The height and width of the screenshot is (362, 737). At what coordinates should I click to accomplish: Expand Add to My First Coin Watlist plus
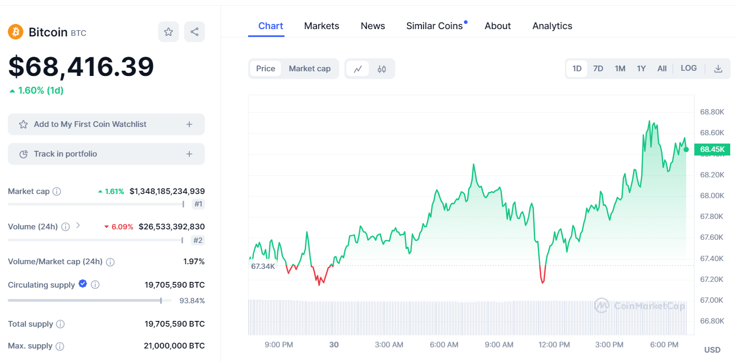(x=189, y=124)
